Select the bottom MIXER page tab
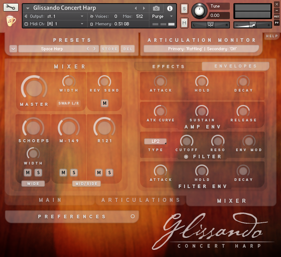 coord(232,201)
